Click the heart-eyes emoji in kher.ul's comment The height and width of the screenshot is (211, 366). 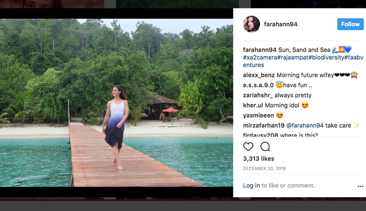coord(305,105)
